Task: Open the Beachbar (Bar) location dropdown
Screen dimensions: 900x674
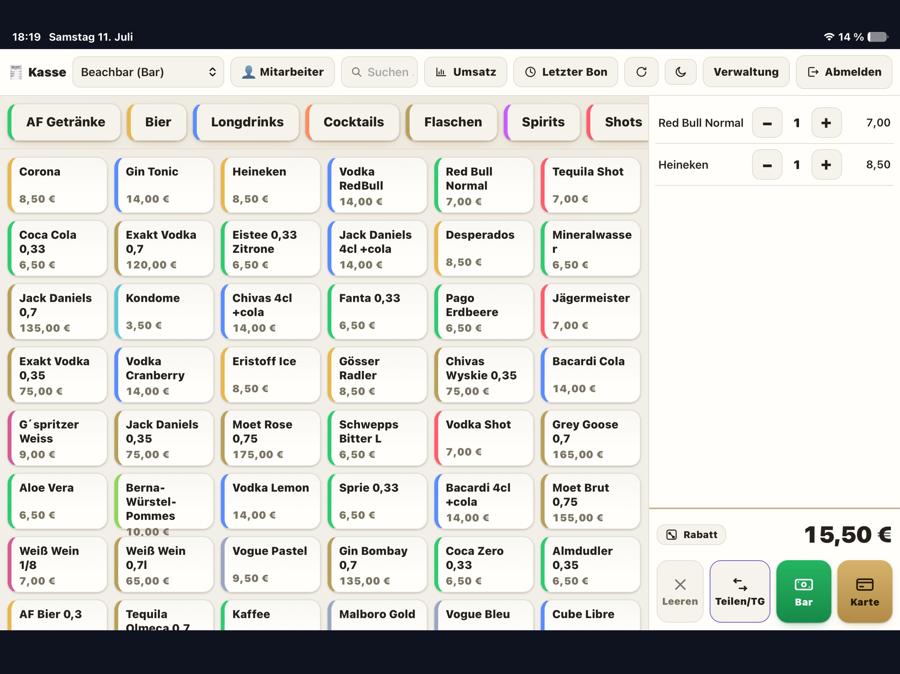Action: pyautogui.click(x=148, y=72)
